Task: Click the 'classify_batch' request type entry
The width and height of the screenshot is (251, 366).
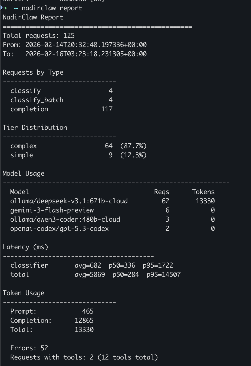Action: click(x=37, y=100)
